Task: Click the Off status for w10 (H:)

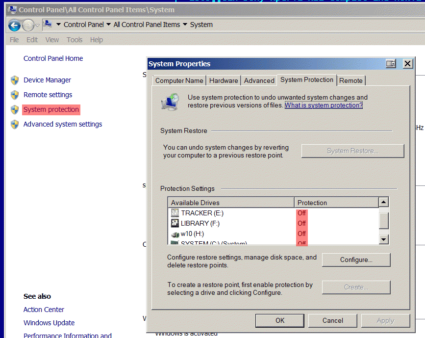Action: (301, 234)
